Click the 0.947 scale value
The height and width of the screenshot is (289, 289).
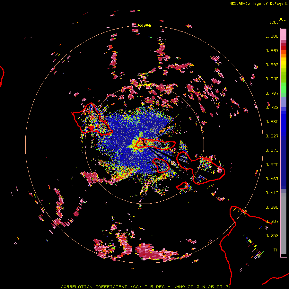click(272, 50)
